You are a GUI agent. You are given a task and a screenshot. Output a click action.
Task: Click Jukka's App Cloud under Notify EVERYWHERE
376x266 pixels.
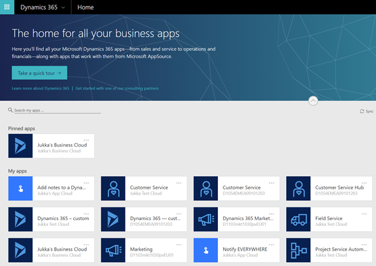tap(240, 255)
